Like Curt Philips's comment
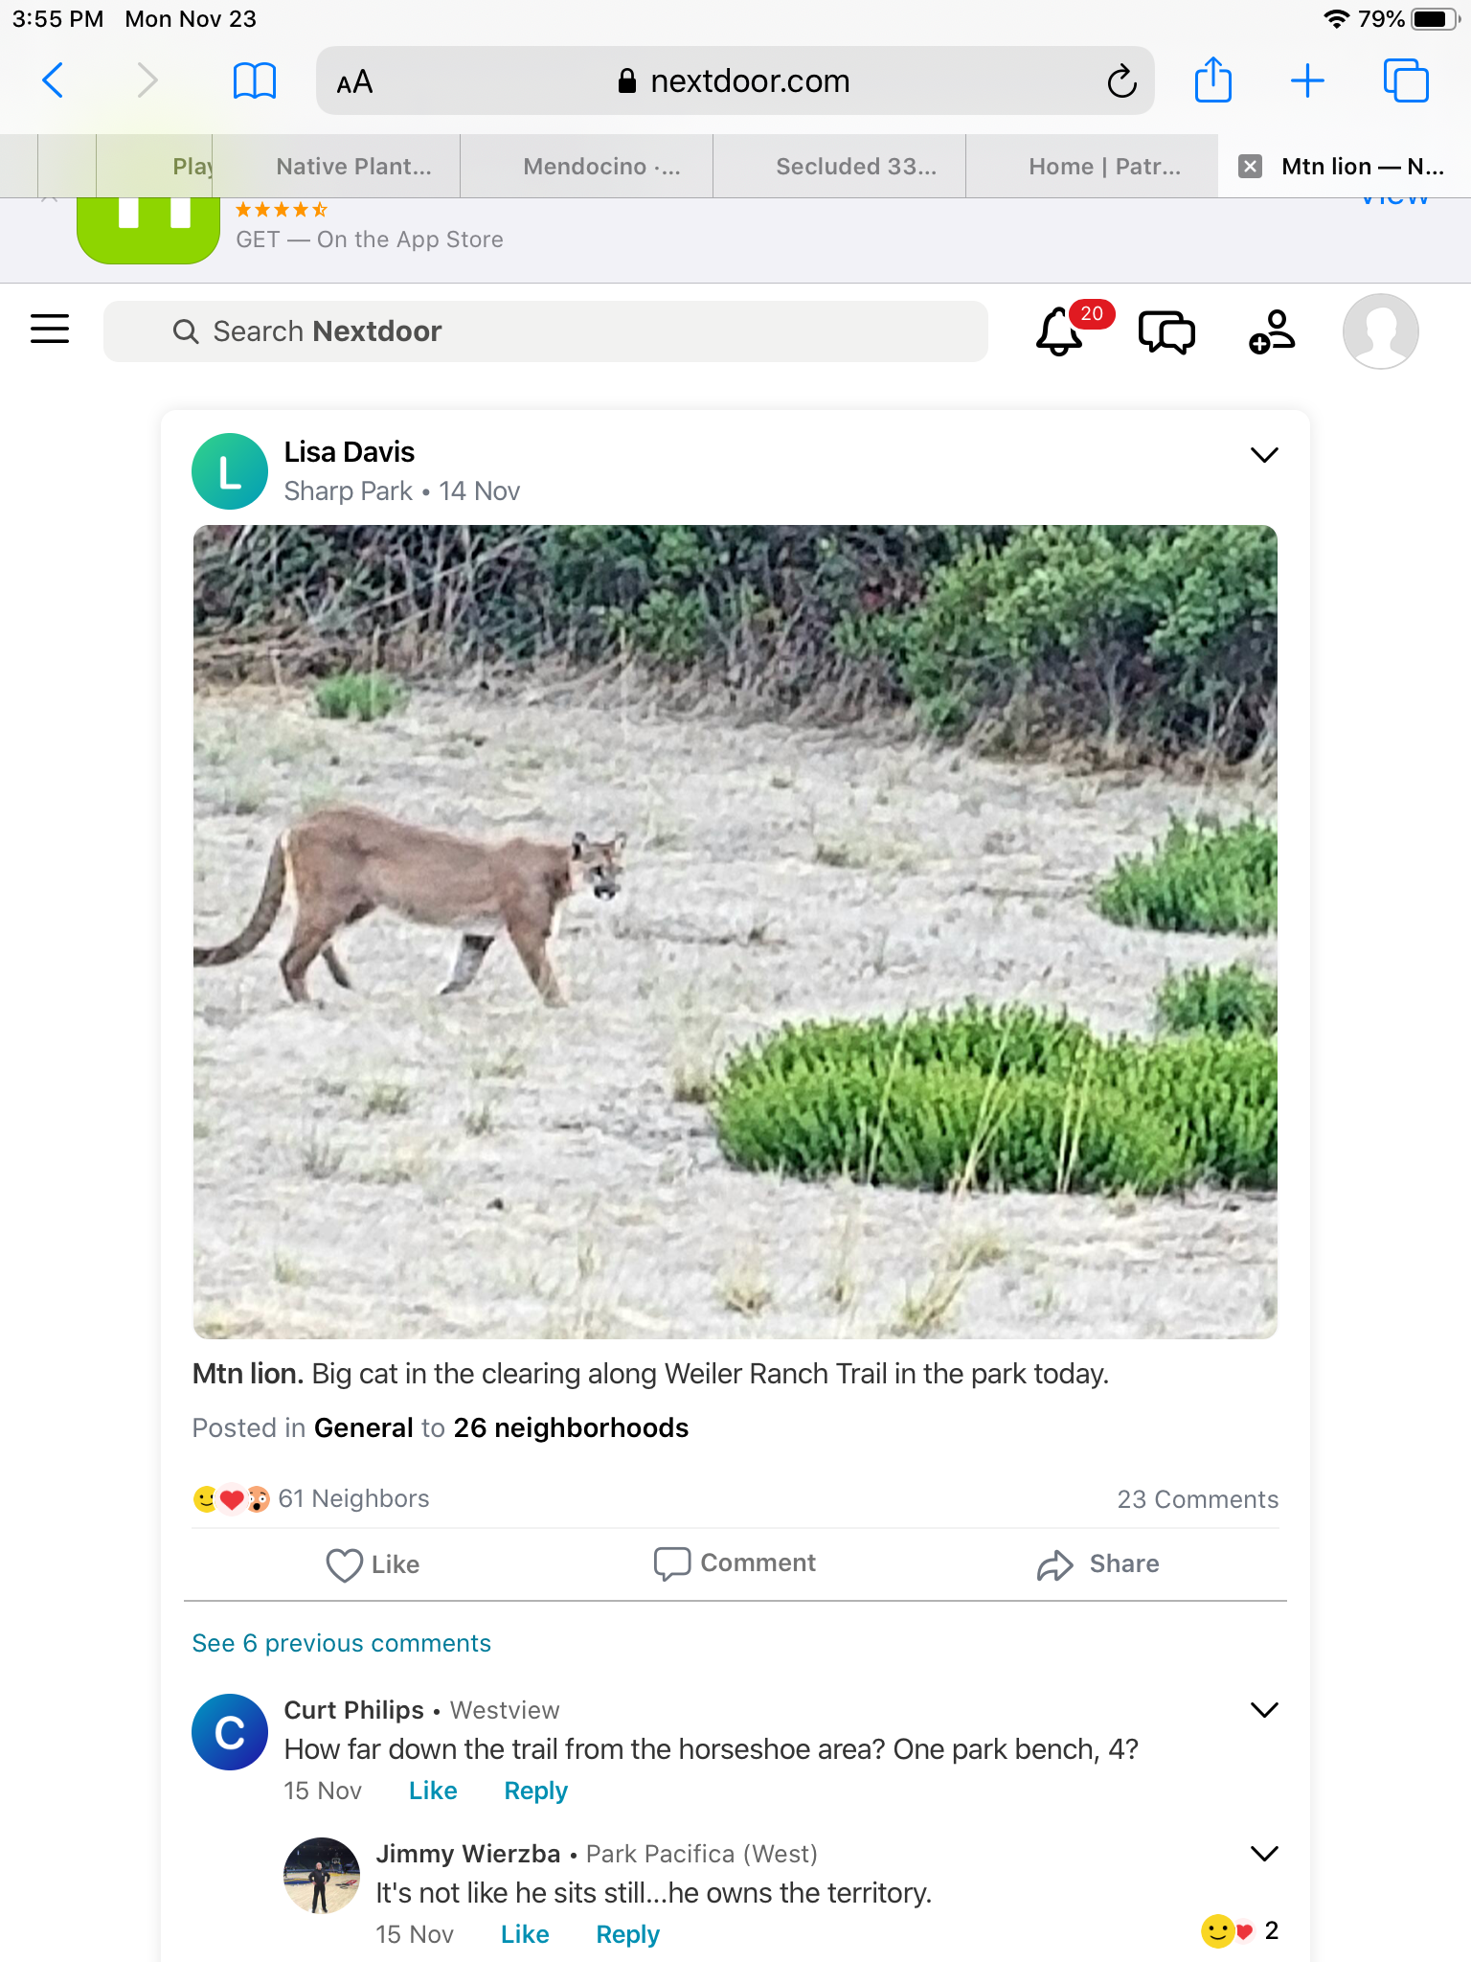1471x1962 pixels. coord(433,1791)
